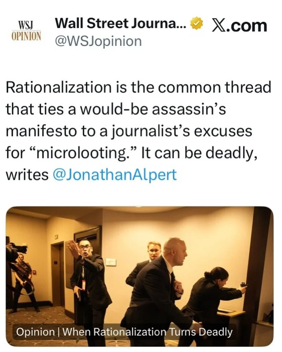The width and height of the screenshot is (282, 352).
Task: Open the article preview image card
Action: click(x=139, y=276)
